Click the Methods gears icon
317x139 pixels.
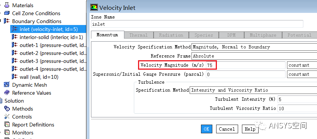point(7,109)
